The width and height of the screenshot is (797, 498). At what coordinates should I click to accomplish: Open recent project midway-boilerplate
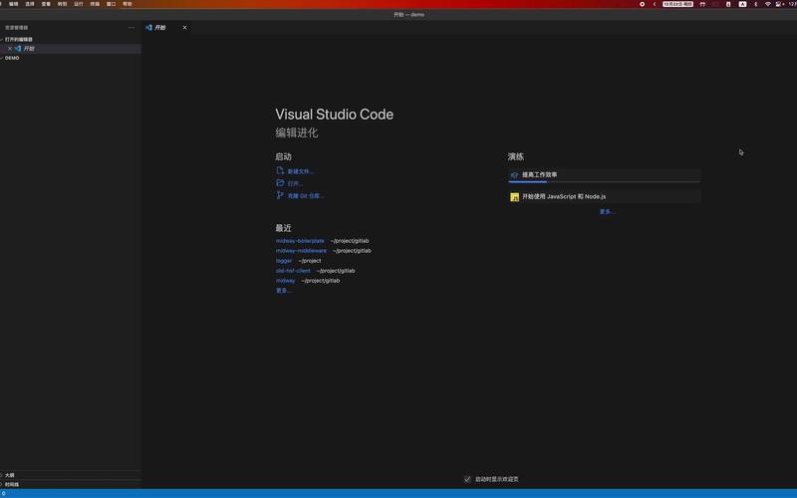coord(300,241)
